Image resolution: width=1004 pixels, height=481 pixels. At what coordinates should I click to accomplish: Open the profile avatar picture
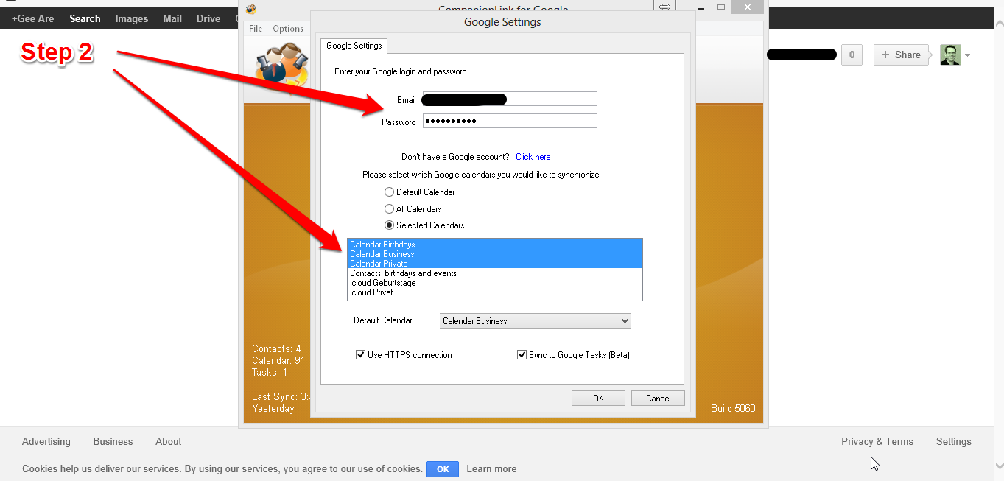pos(950,55)
